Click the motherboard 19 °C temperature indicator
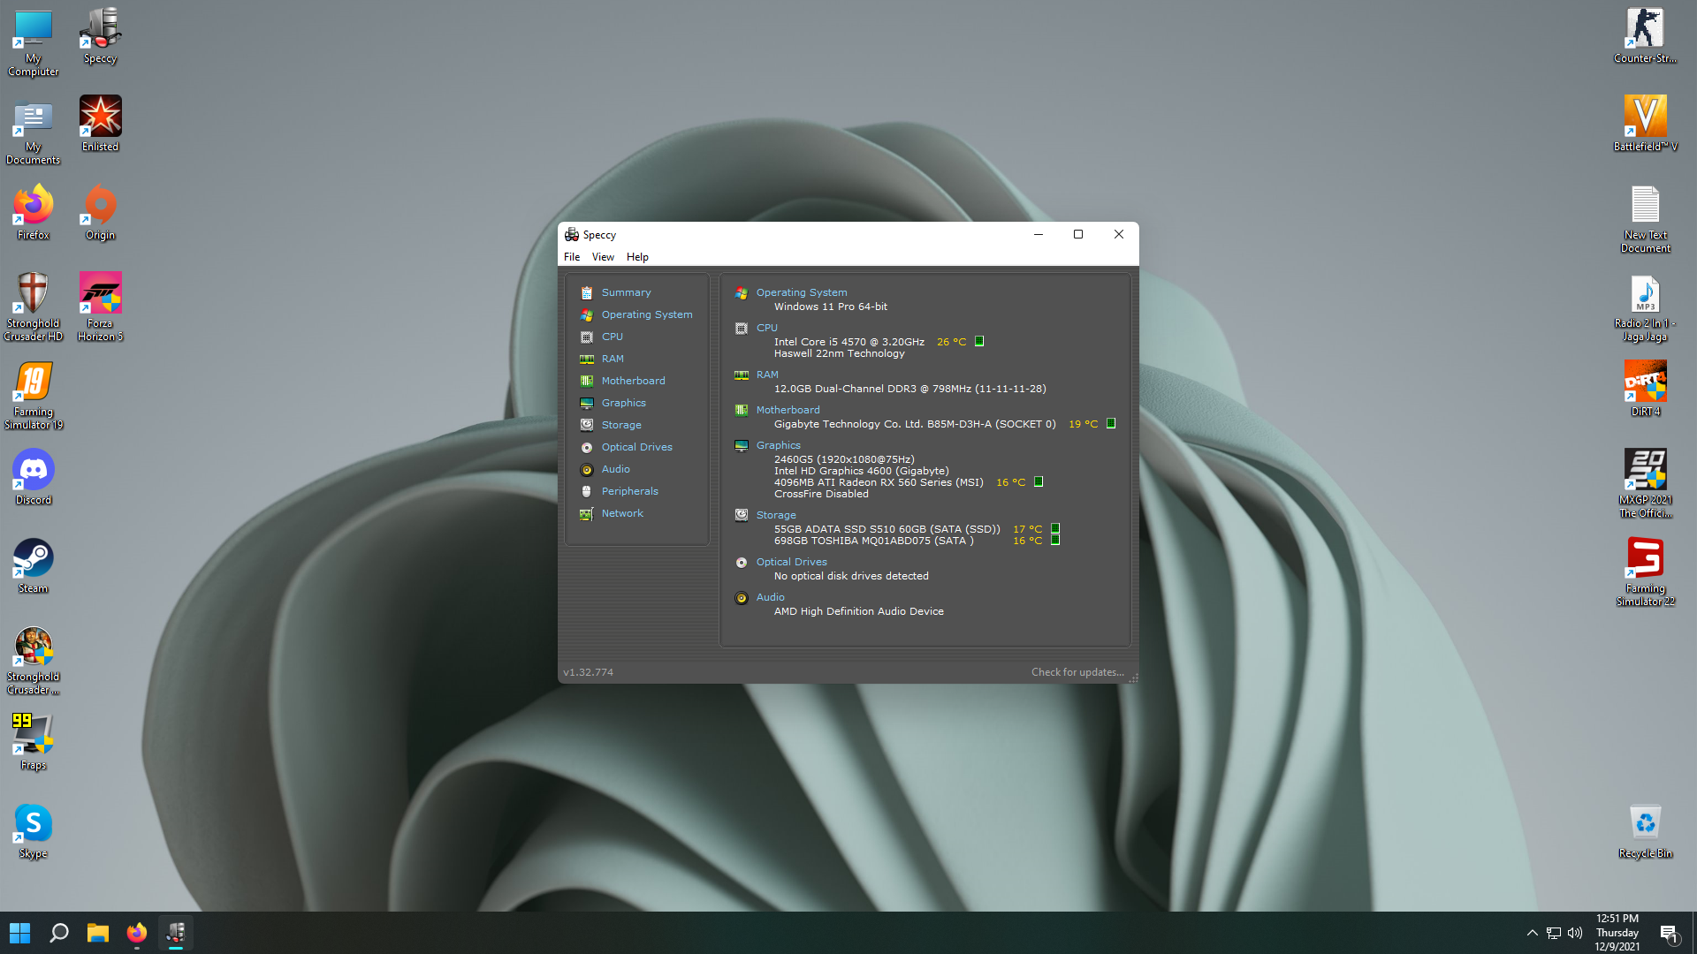The width and height of the screenshot is (1697, 954). point(1111,423)
